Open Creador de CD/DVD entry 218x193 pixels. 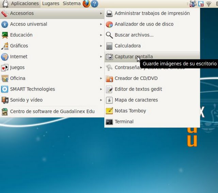click(x=136, y=78)
